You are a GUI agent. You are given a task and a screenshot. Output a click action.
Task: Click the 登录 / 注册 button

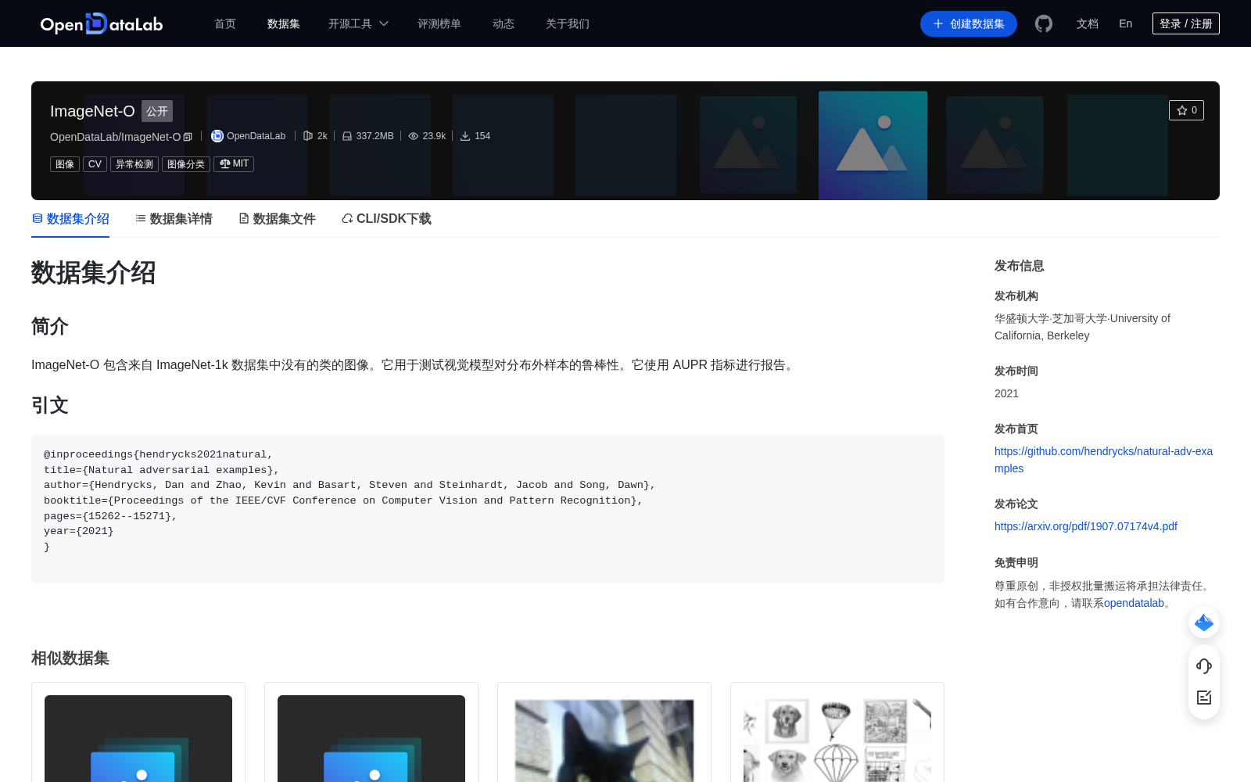click(x=1186, y=23)
